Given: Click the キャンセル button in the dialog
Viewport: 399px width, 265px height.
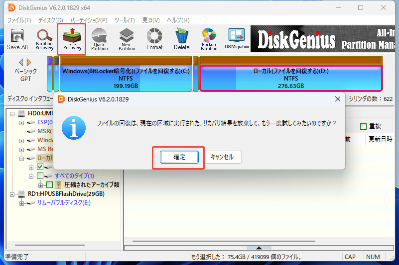Looking at the screenshot, I should point(222,157).
